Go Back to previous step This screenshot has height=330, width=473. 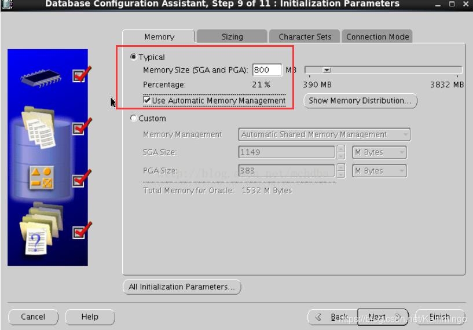point(333,317)
